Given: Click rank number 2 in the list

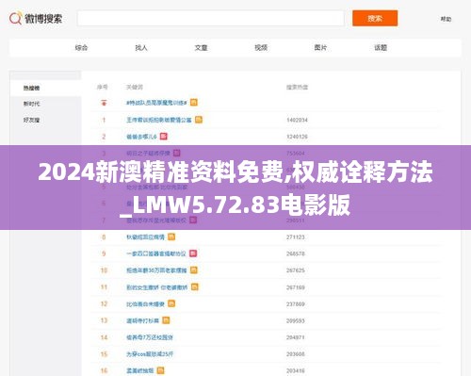Looking at the screenshot, I should [104, 137].
